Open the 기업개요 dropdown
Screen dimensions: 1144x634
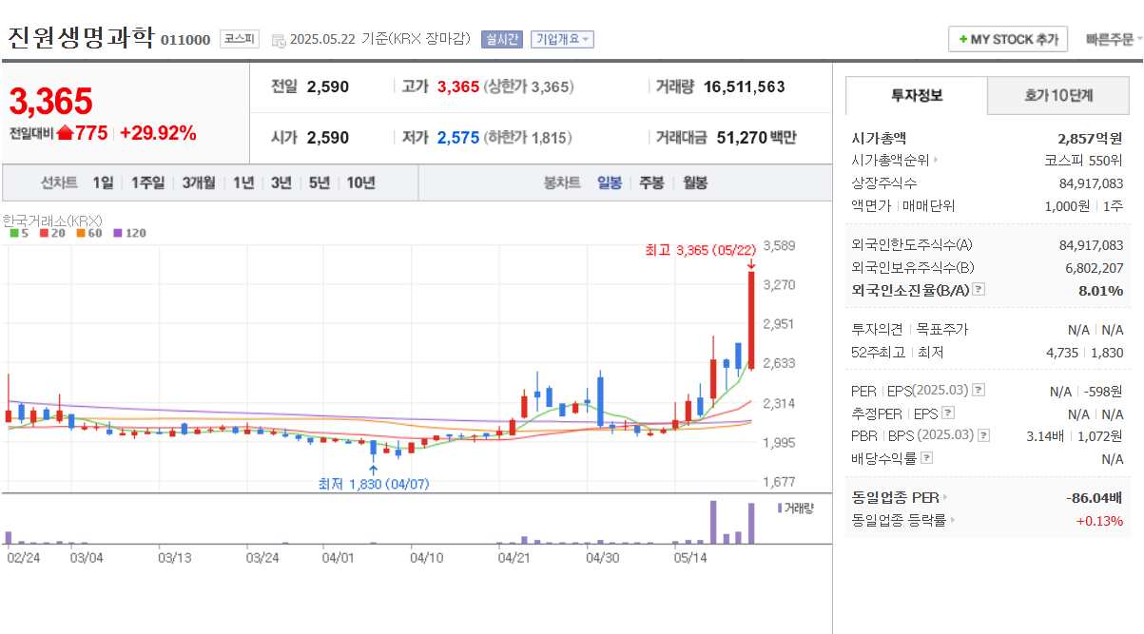pos(562,39)
